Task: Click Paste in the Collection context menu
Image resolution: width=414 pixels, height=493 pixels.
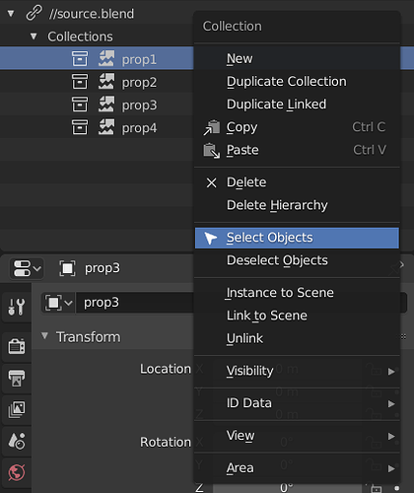Action: 297,150
